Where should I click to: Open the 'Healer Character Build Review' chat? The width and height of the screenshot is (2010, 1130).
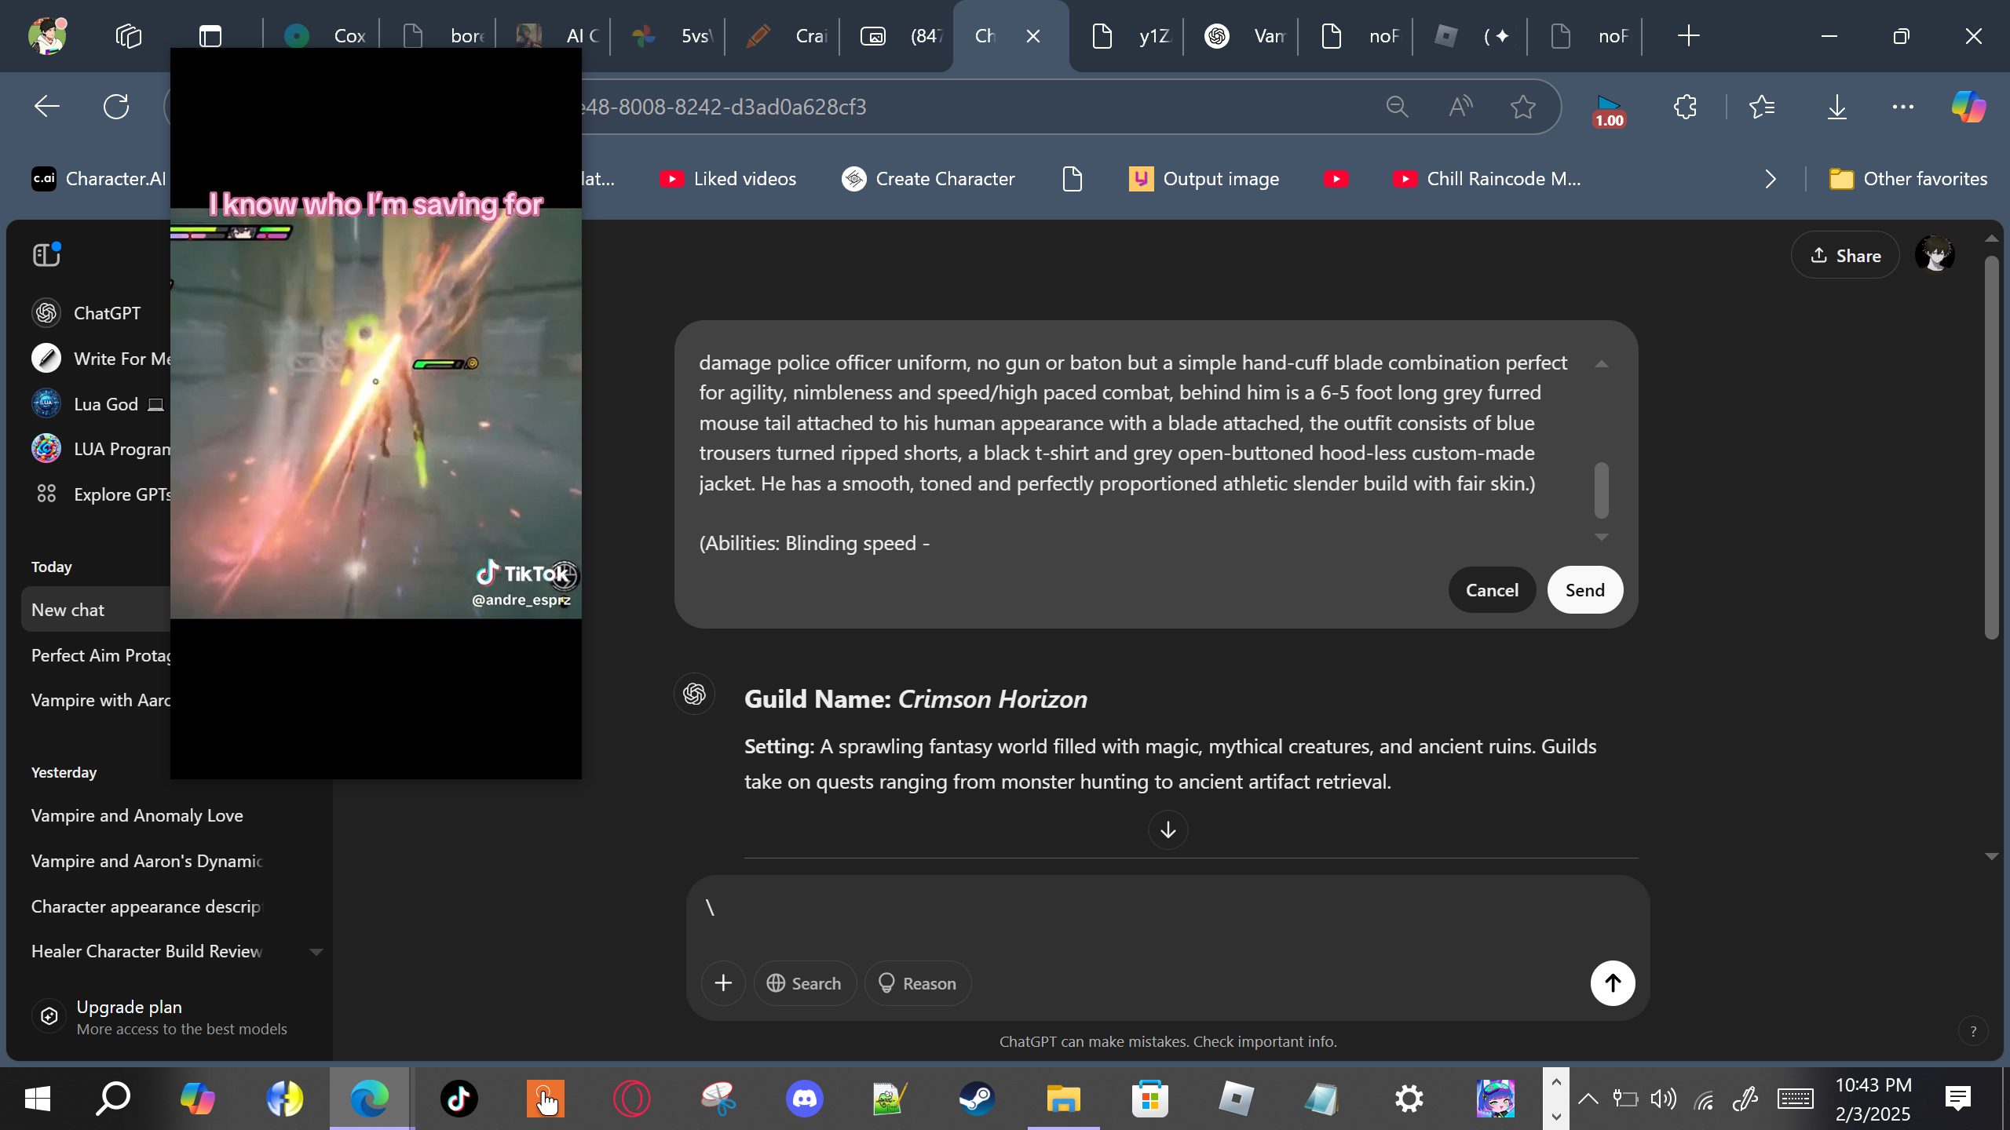point(147,951)
